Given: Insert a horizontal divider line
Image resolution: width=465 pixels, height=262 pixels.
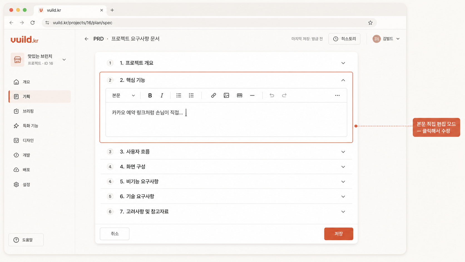Looking at the screenshot, I should click(x=252, y=96).
